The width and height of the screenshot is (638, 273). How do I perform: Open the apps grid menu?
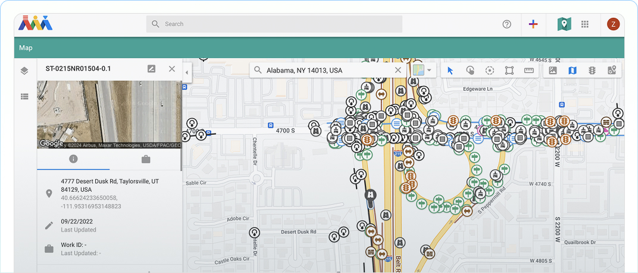pos(584,24)
